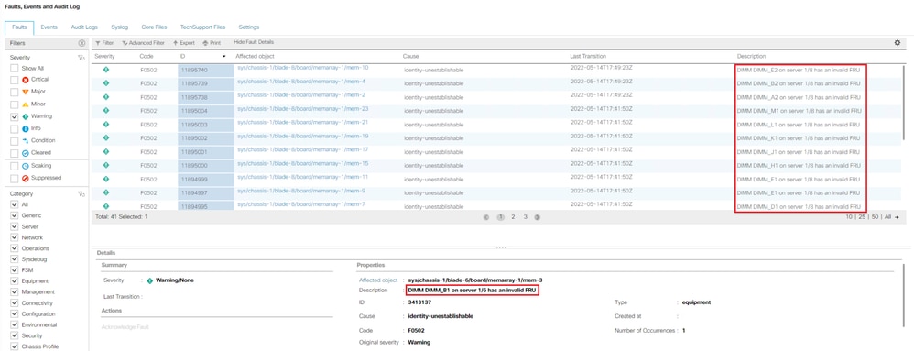Show All rows per page
Viewport: 914px width, 351px height.
point(887,217)
